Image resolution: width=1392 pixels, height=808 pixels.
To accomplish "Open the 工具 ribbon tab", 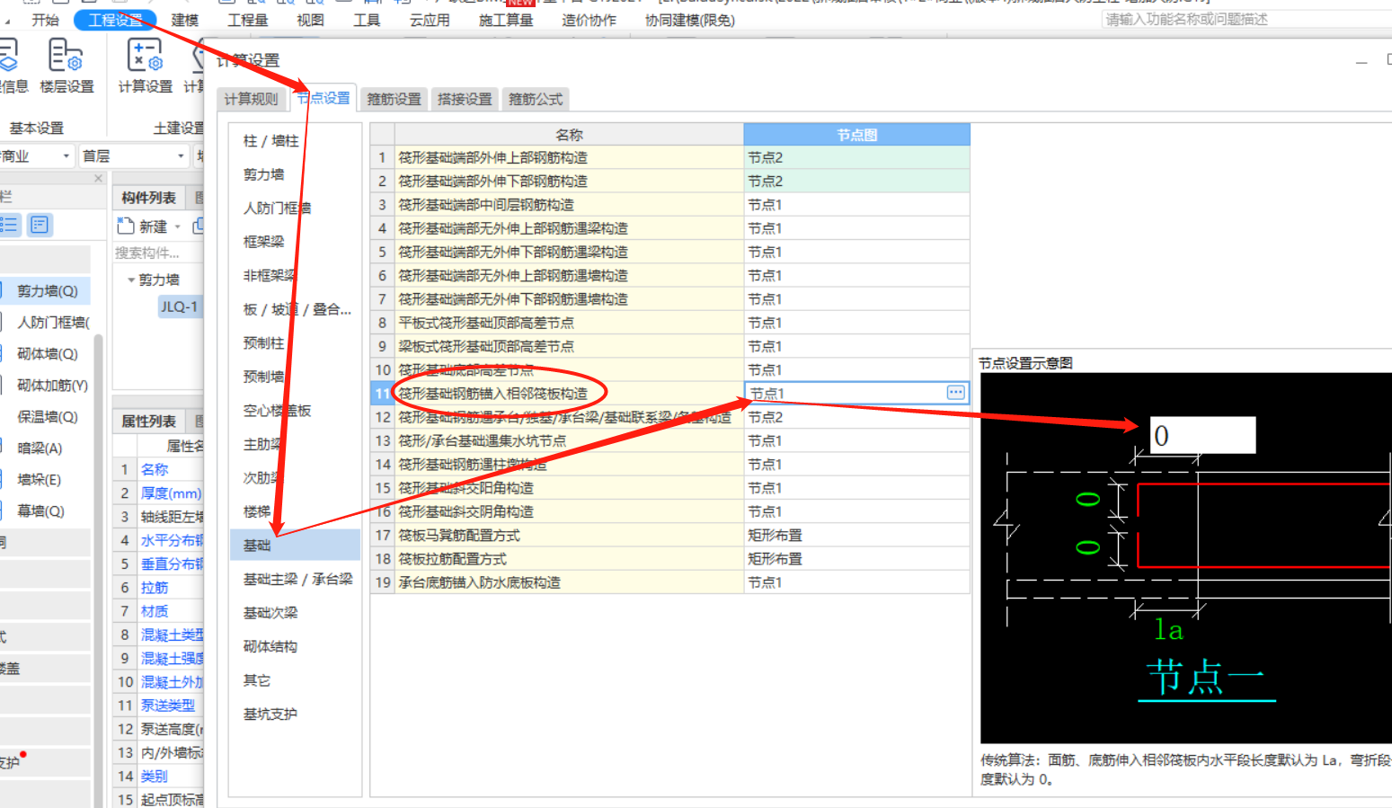I will 367,20.
